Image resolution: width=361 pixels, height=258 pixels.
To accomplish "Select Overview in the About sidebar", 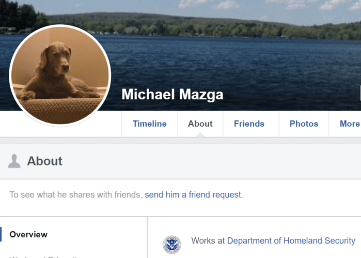I will tap(28, 234).
